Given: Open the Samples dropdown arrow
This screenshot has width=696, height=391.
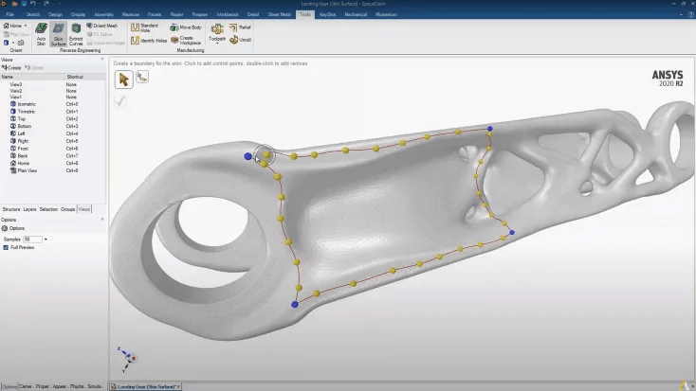Looking at the screenshot, I should (x=46, y=240).
